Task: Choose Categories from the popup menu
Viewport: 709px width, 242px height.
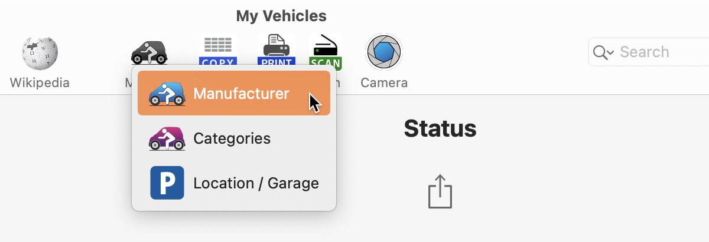Action: [x=234, y=138]
